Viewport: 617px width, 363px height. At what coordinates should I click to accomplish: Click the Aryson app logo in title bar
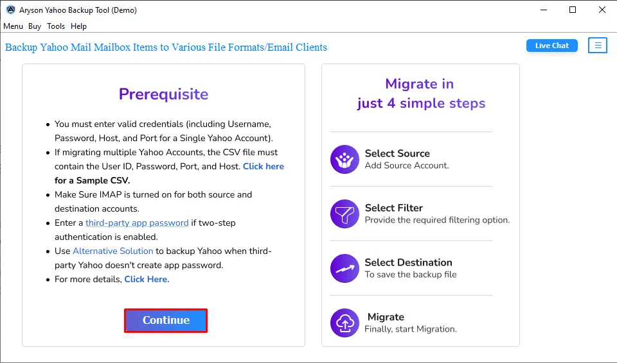pyautogui.click(x=11, y=10)
